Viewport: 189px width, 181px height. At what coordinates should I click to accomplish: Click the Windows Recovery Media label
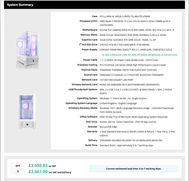coord(83,108)
